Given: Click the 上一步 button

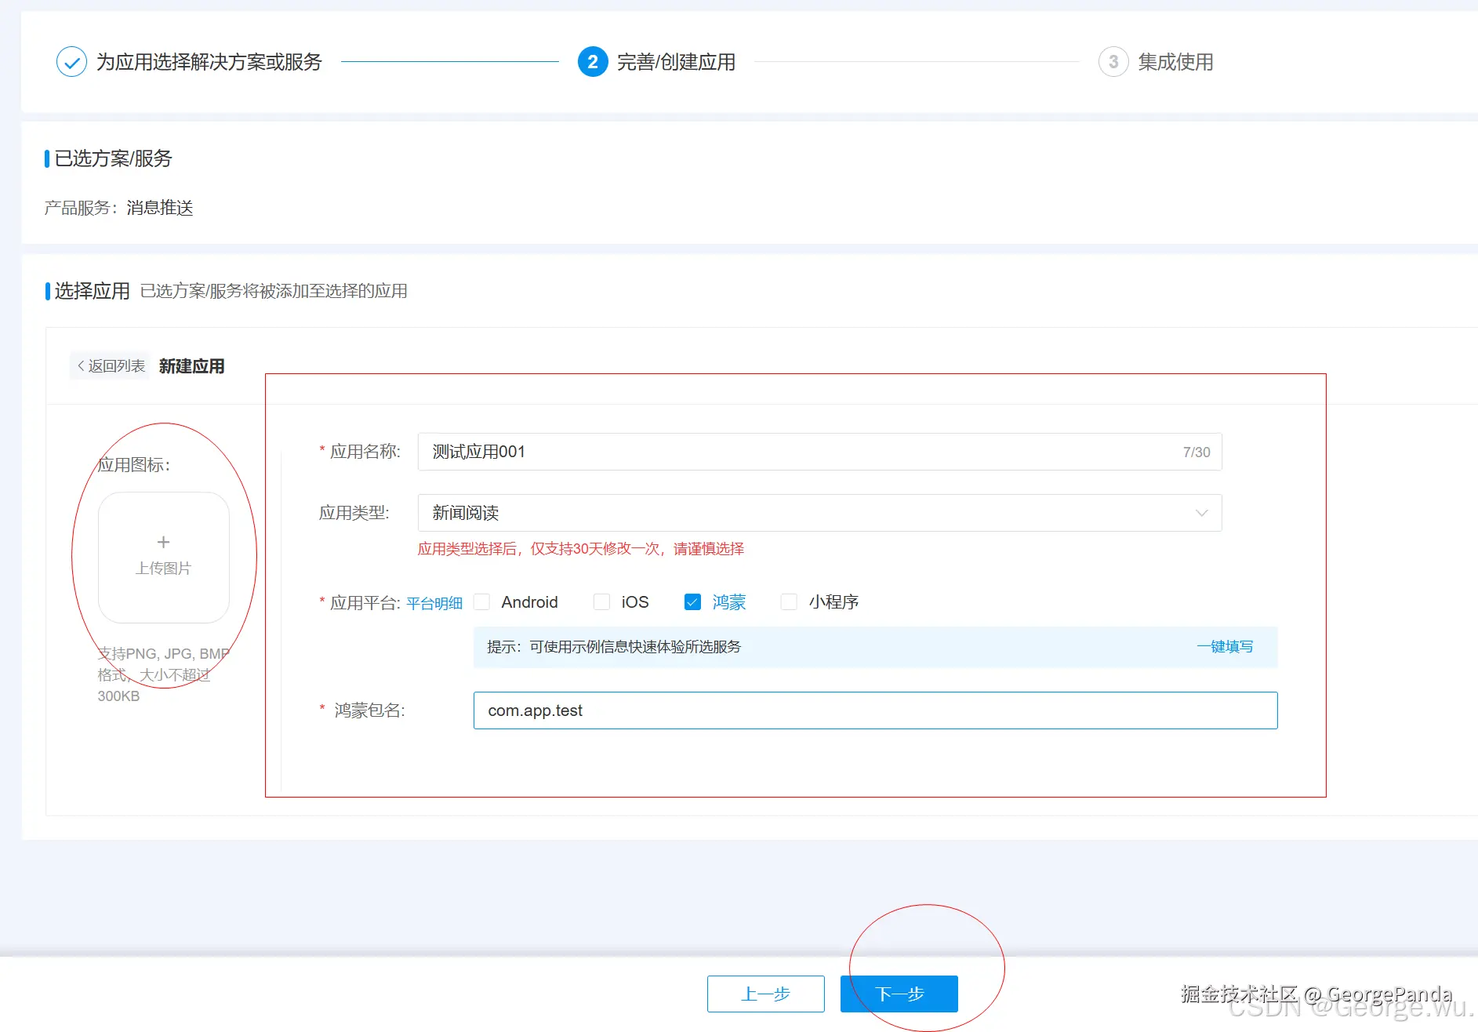Looking at the screenshot, I should tap(766, 994).
